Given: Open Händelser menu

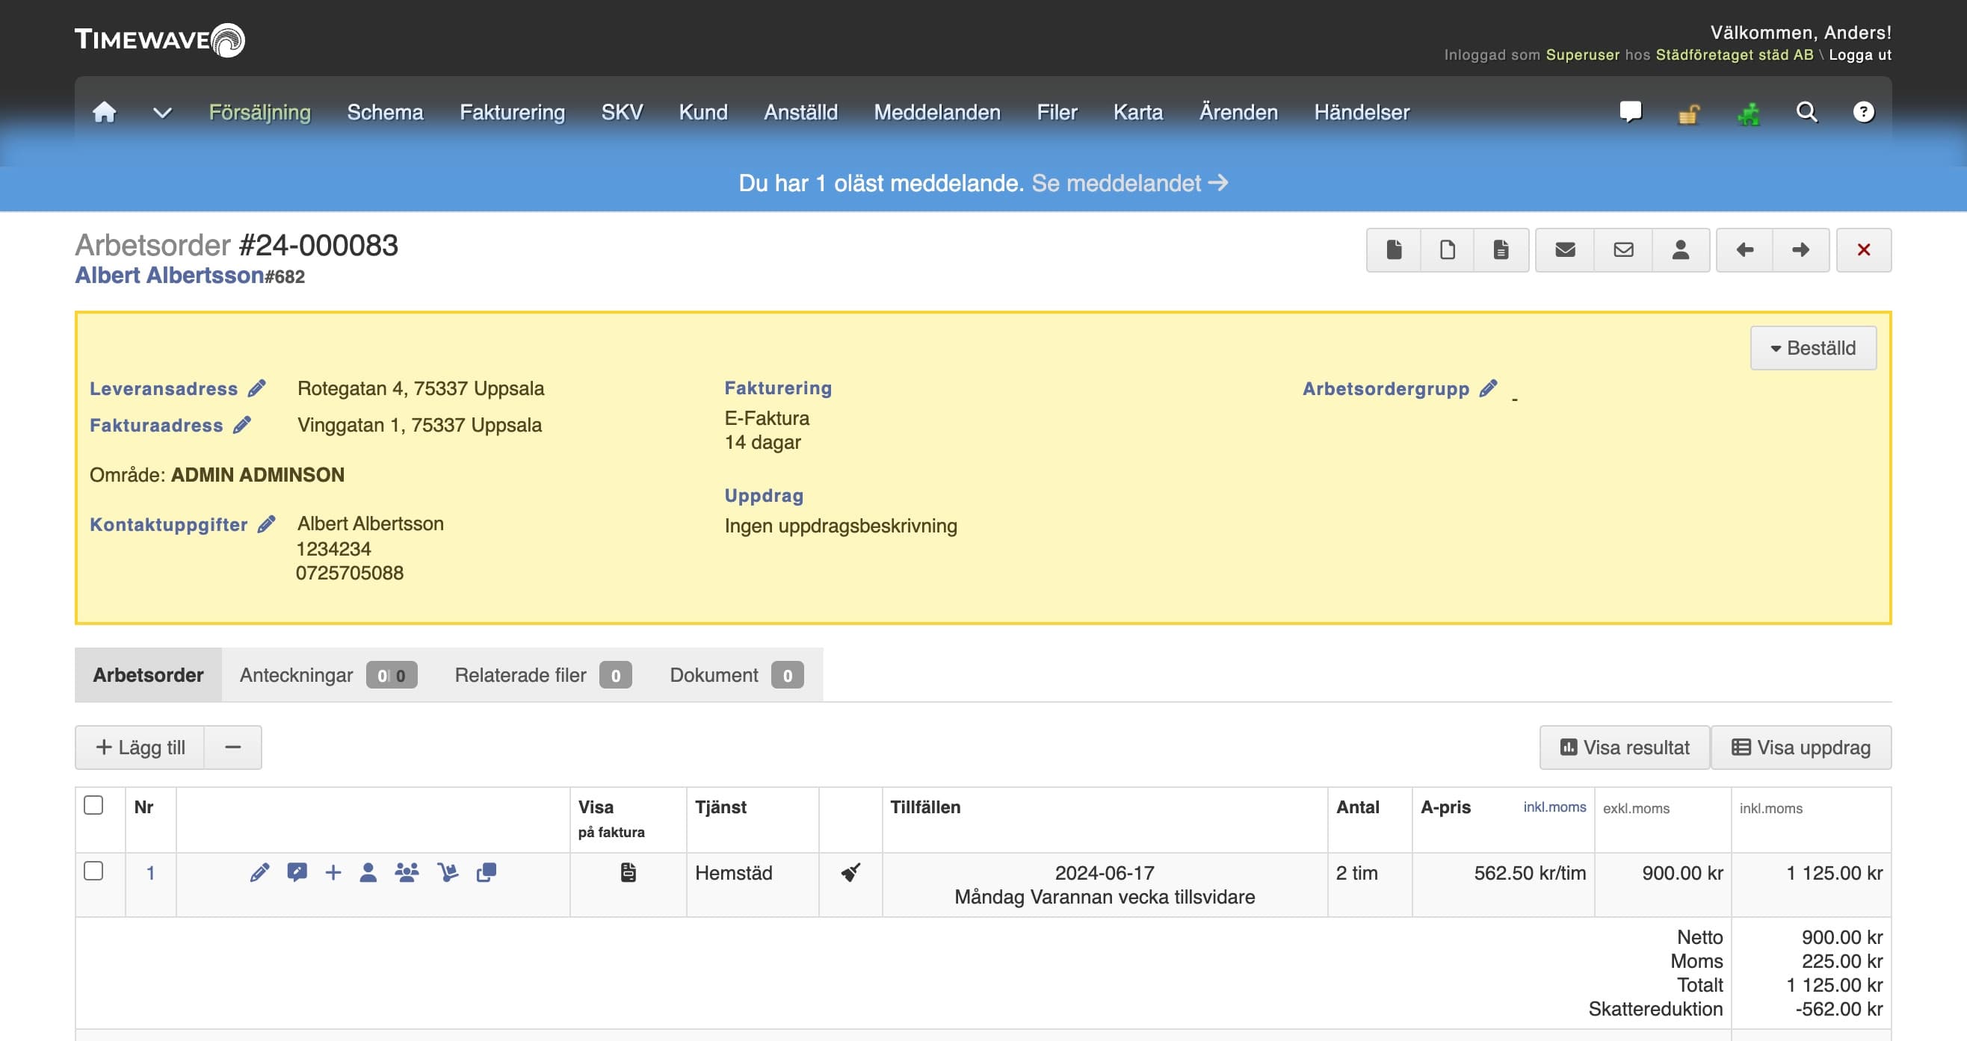Looking at the screenshot, I should point(1362,112).
